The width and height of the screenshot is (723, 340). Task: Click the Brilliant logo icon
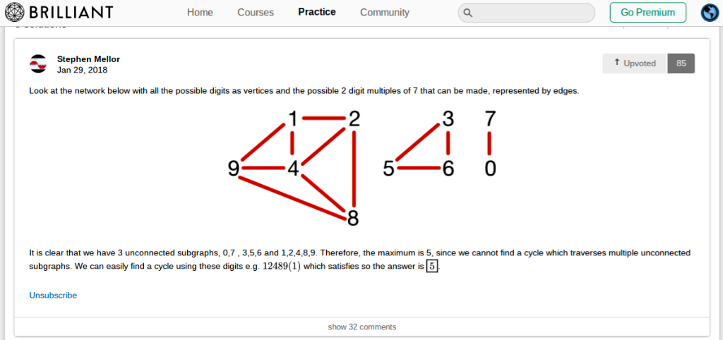14,13
